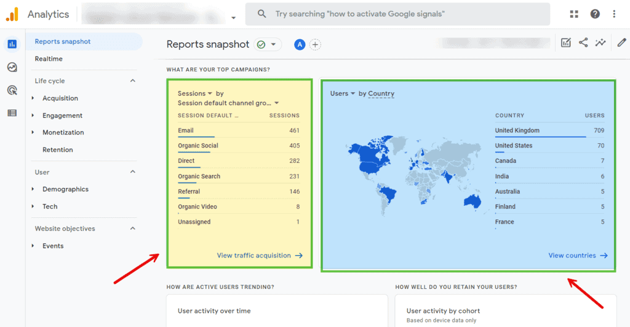This screenshot has height=327, width=630.
Task: Click the Finland country row
Action: [549, 207]
